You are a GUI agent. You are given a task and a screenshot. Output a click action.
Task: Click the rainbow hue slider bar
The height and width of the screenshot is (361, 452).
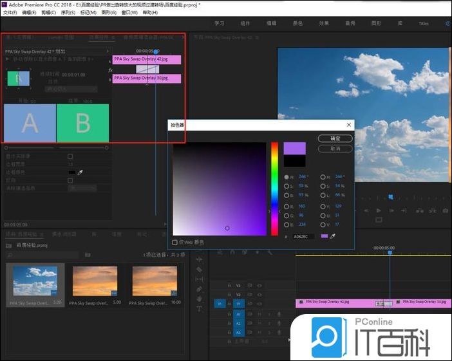click(x=274, y=188)
